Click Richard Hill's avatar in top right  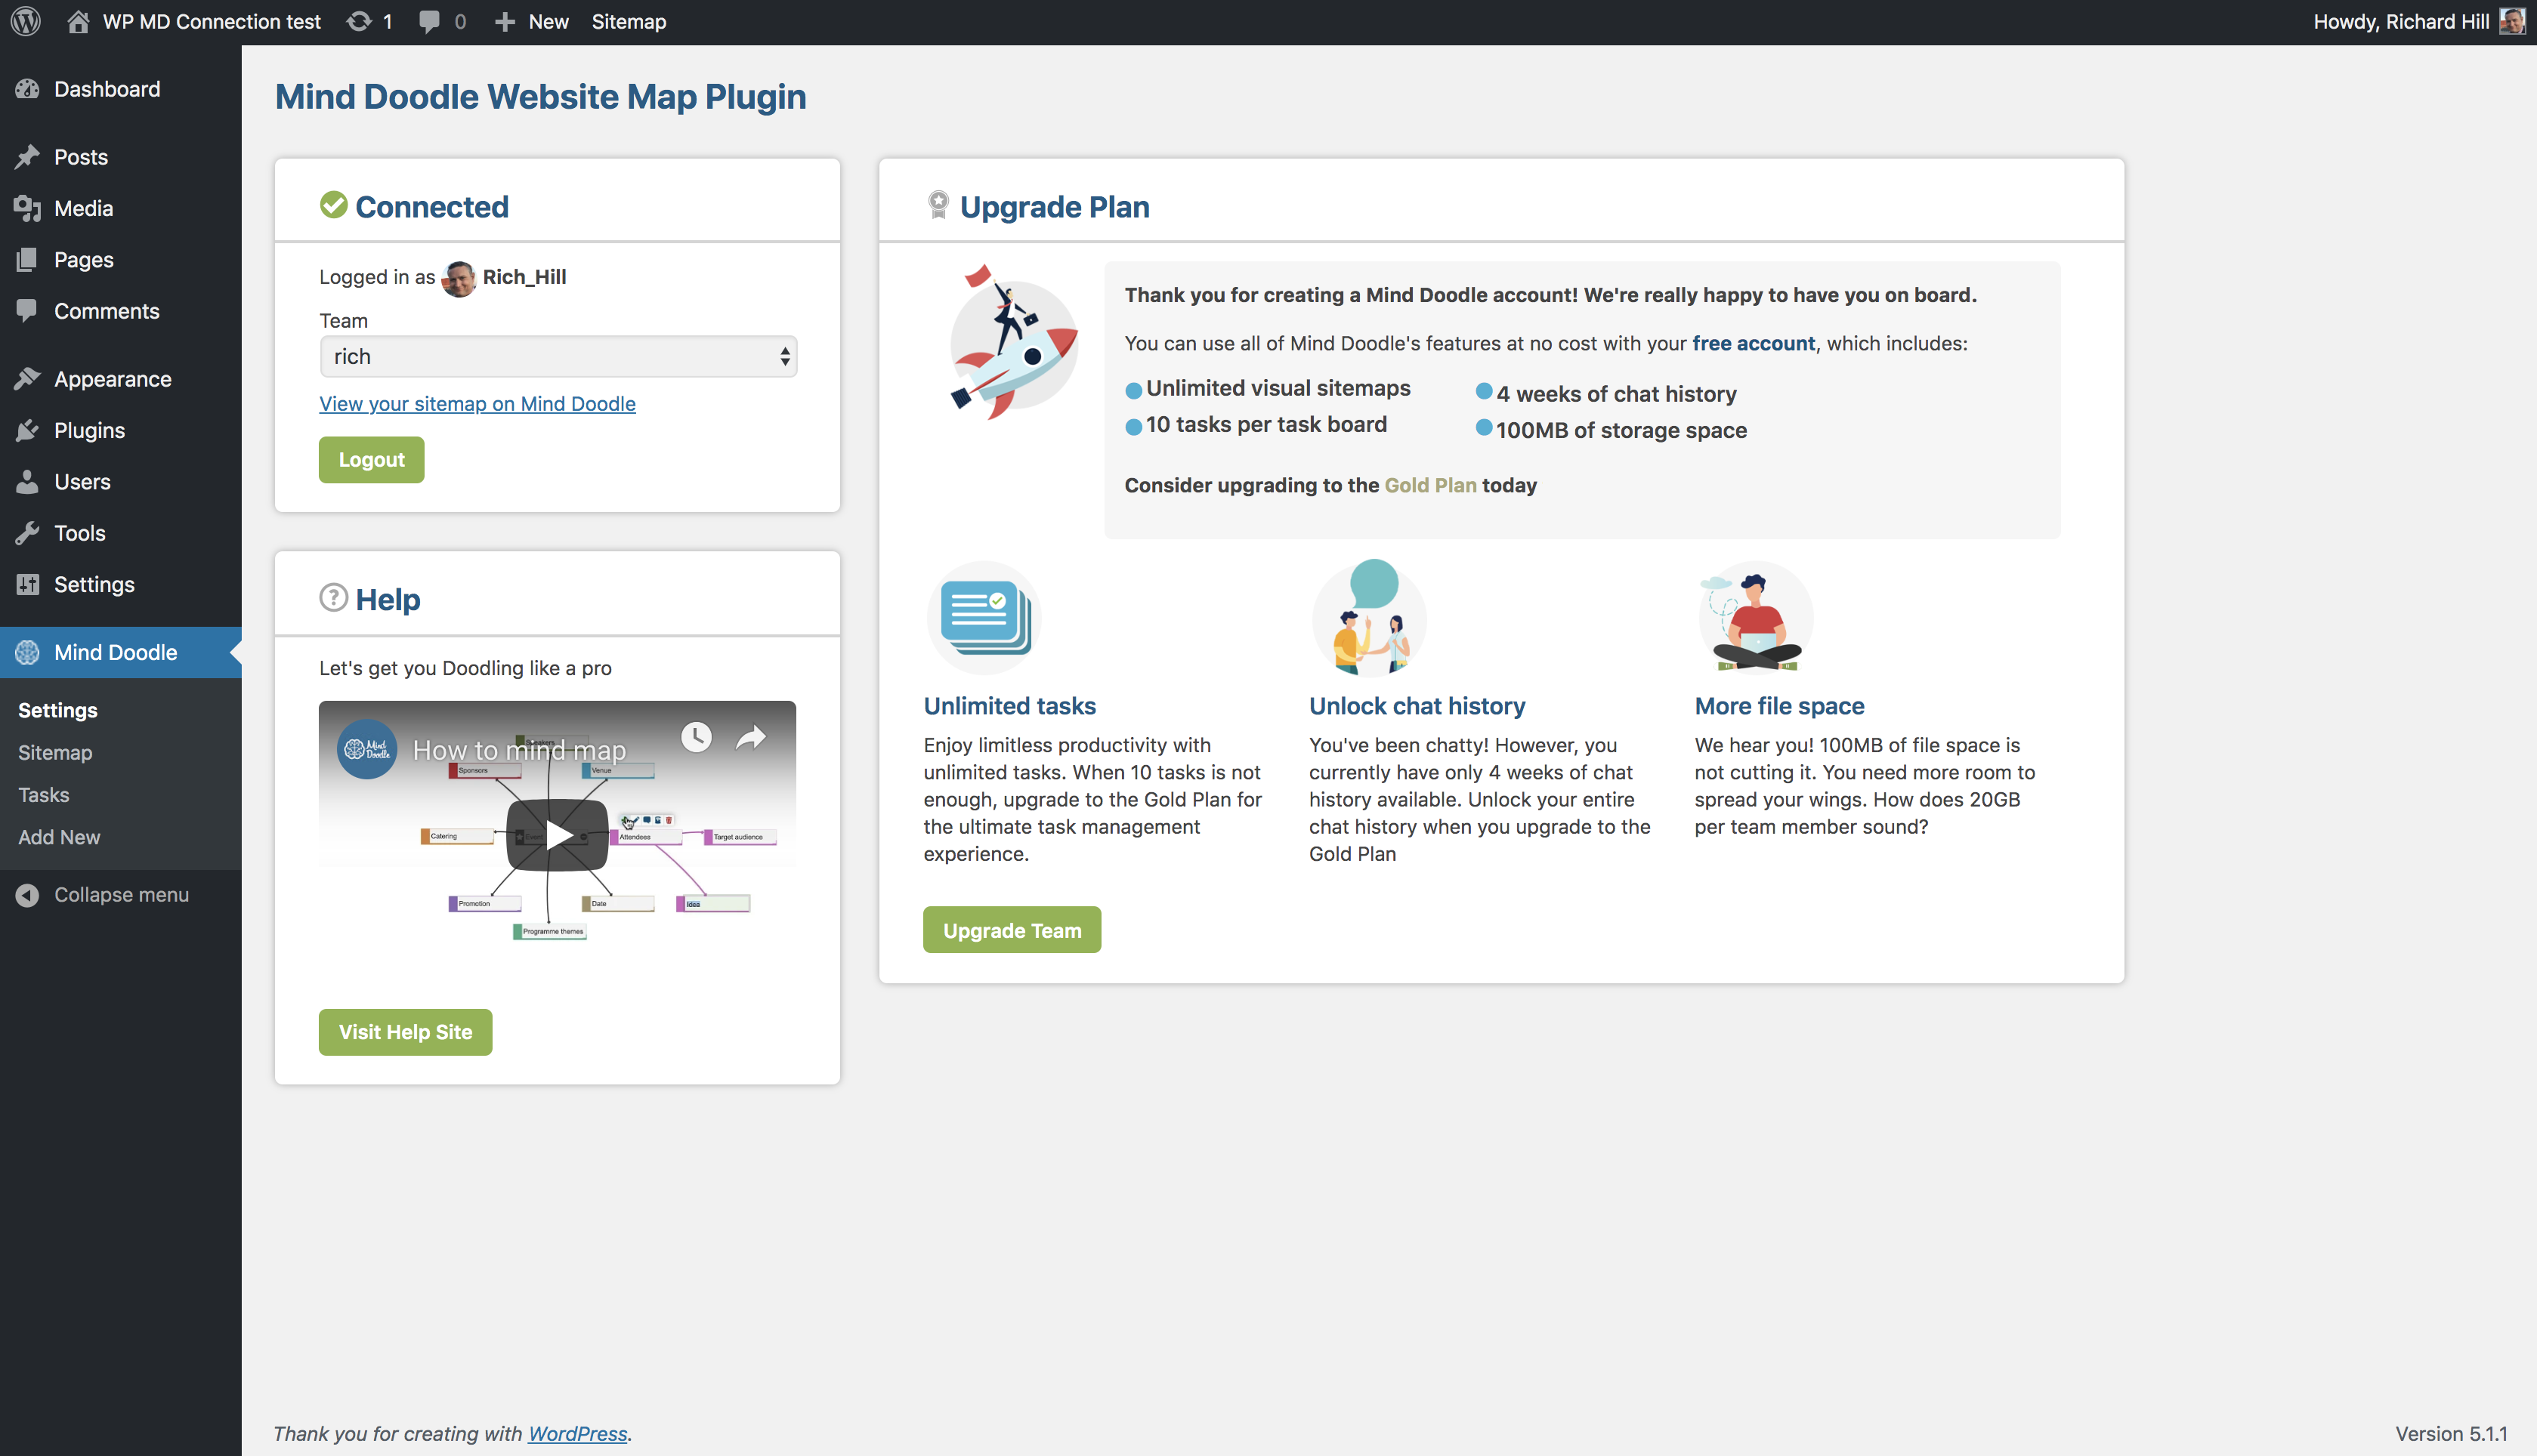click(2511, 21)
